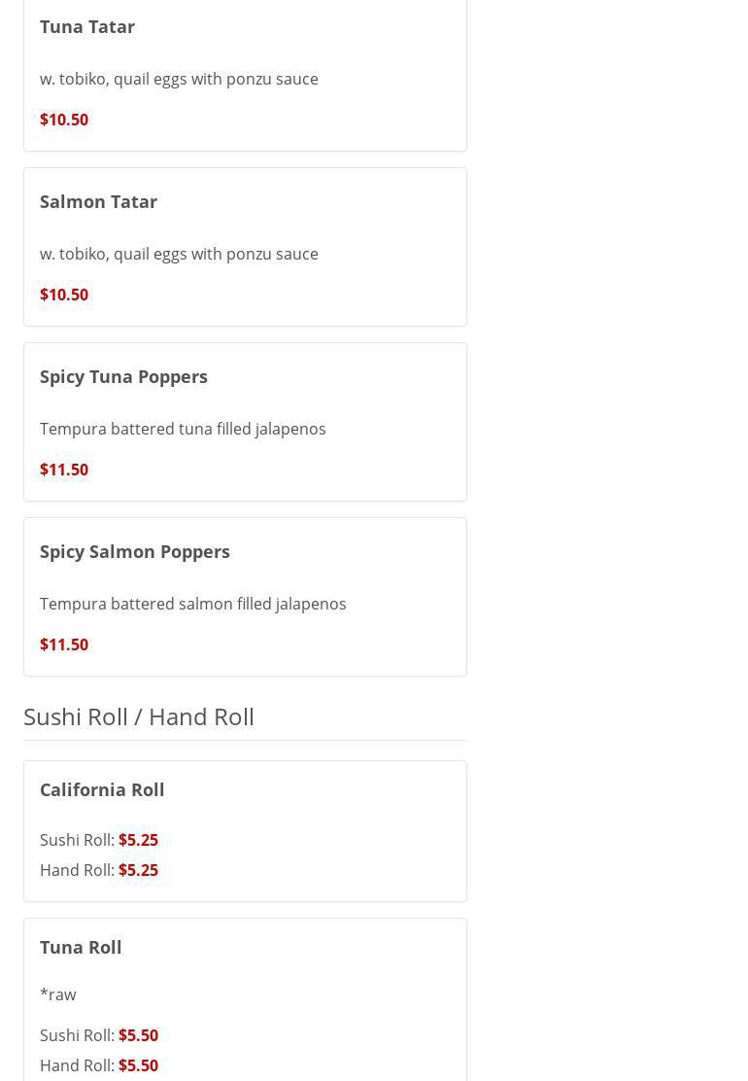Select the $11.50 price for Spicy Salmon Poppers
The image size is (748, 1081).
click(x=64, y=645)
